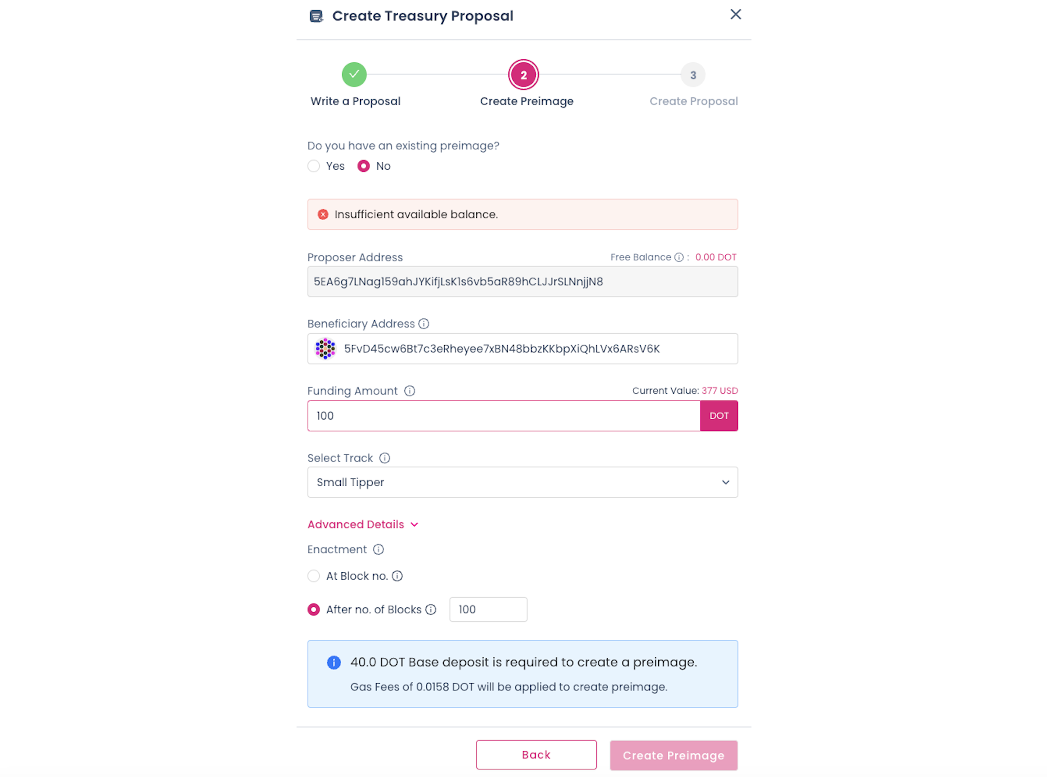Open the Free Balance info tooltip
Viewport: 1047px width, 777px height.
coord(678,257)
